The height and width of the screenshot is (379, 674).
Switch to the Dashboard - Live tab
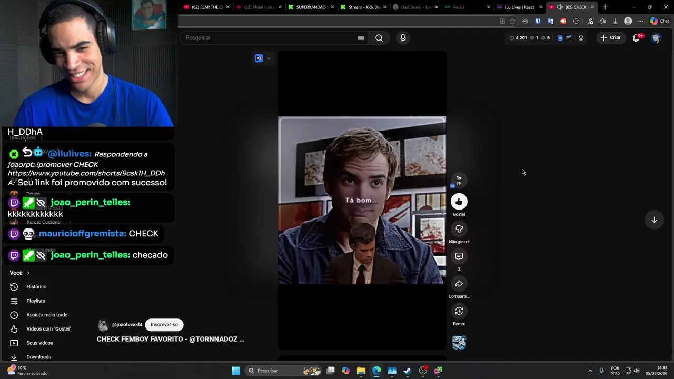point(415,7)
